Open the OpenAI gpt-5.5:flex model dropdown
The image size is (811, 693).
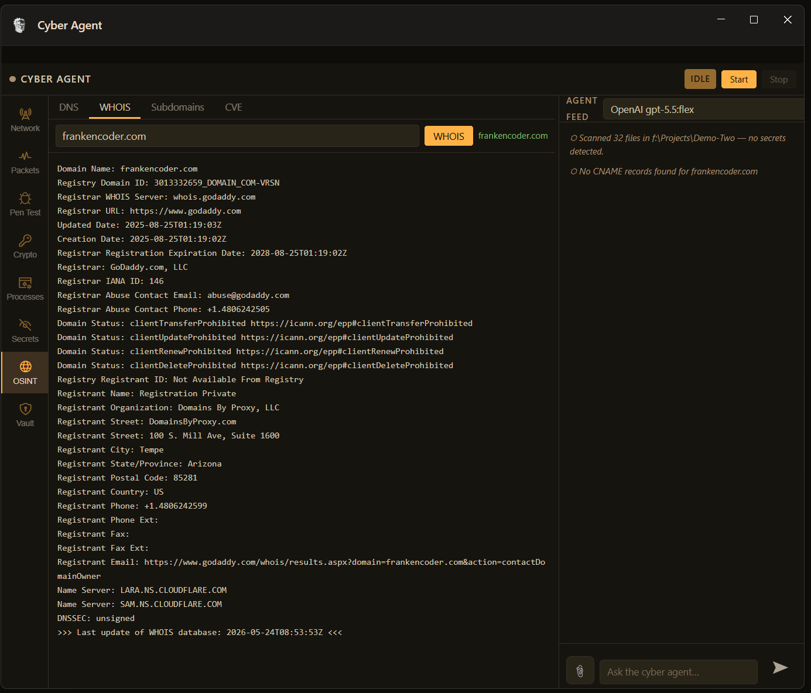click(703, 109)
